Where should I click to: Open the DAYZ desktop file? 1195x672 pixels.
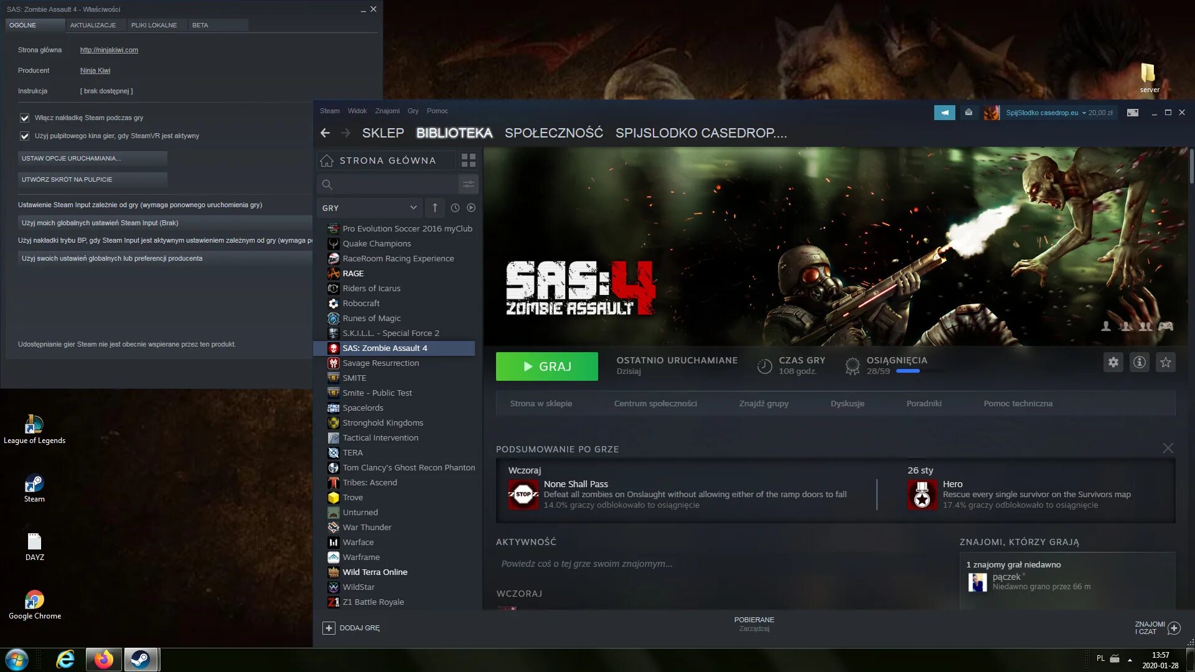click(x=34, y=547)
